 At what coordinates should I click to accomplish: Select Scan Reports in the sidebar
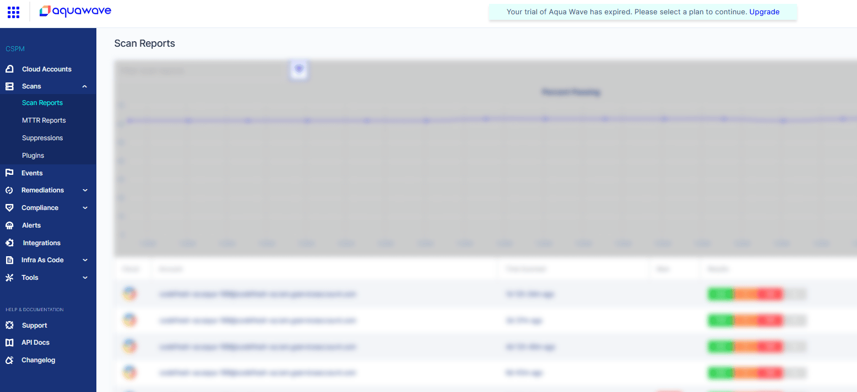click(42, 103)
